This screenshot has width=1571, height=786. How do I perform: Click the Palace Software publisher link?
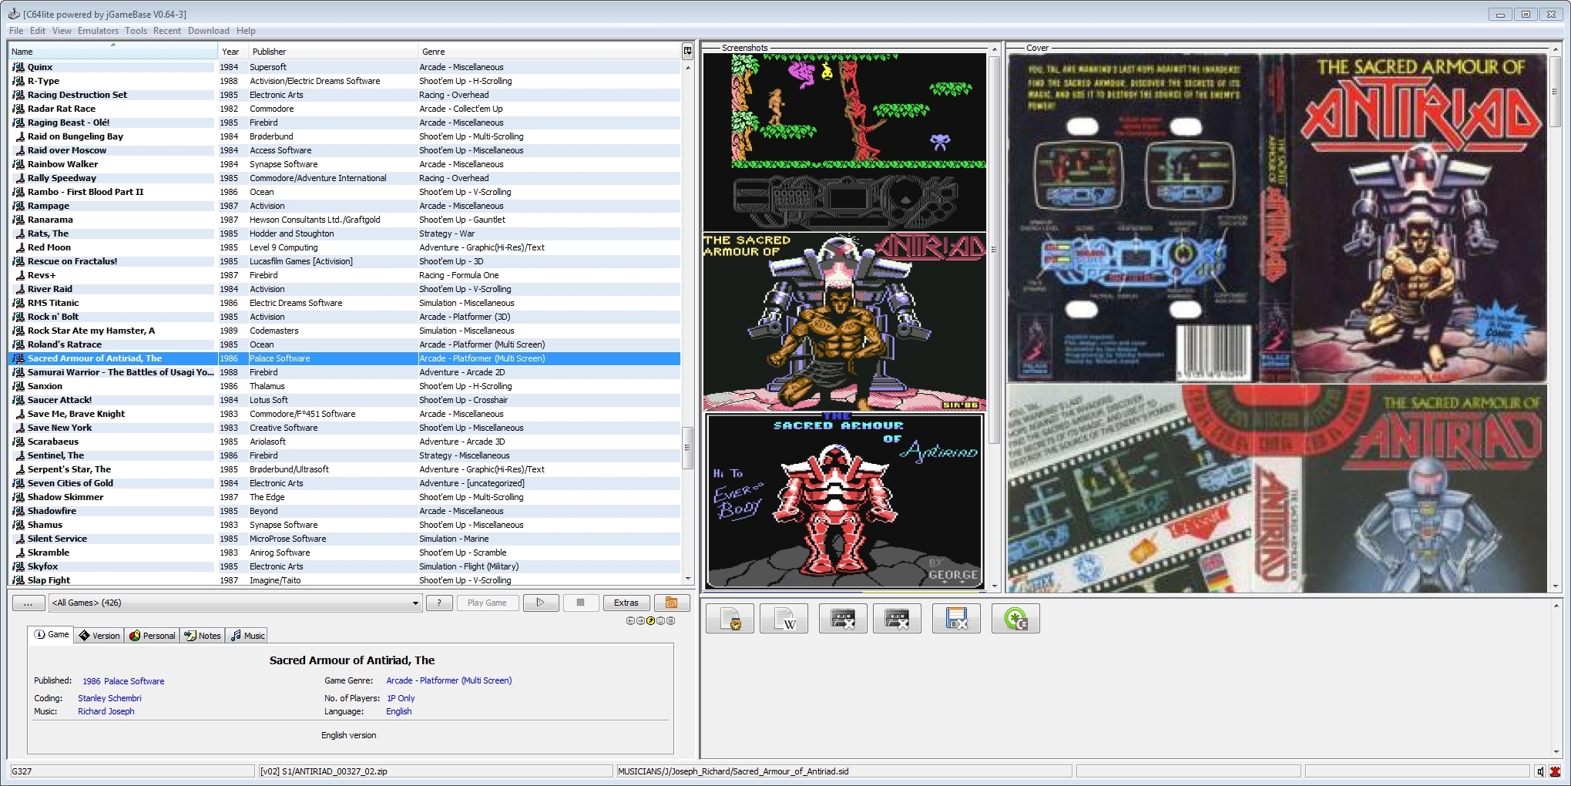click(134, 681)
